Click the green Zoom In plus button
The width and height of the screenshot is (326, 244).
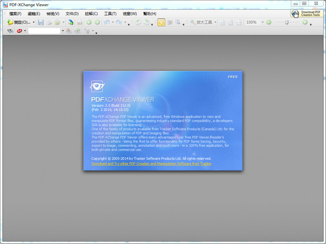click(304, 22)
